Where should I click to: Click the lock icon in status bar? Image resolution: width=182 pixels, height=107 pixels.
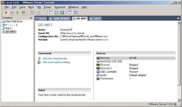[x=175, y=104]
